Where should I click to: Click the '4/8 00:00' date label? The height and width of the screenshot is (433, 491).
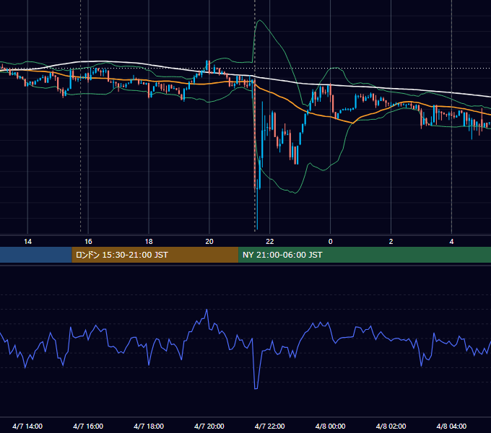click(331, 426)
